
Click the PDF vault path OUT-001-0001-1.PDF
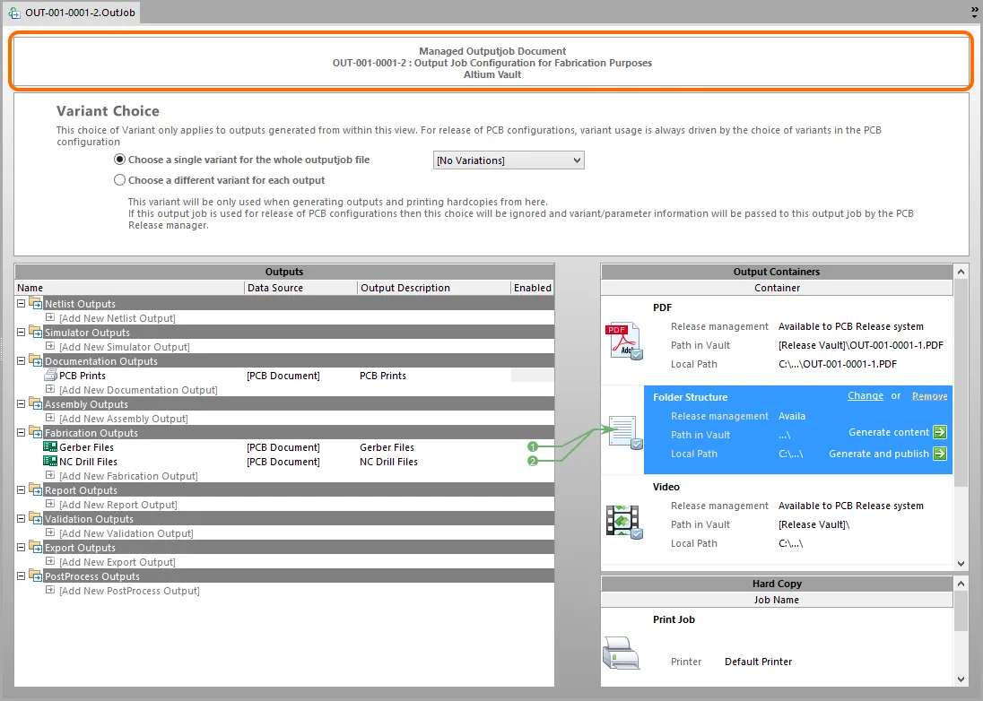(861, 345)
